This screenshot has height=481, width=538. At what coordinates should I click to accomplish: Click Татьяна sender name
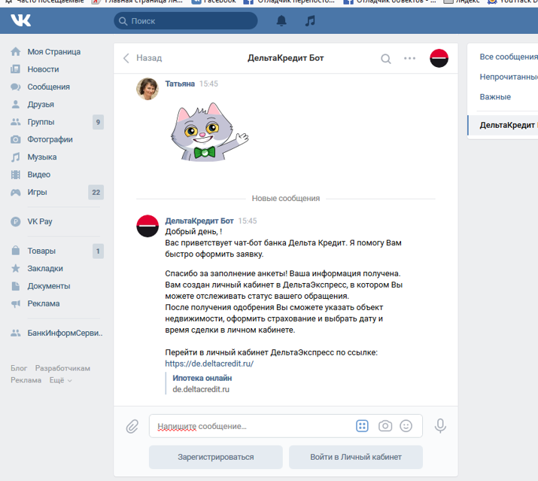180,84
